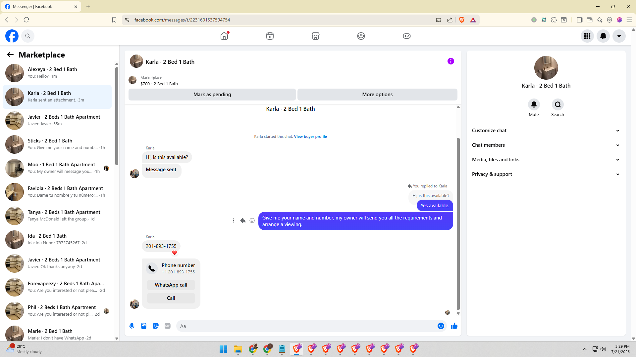This screenshot has width=636, height=357.
Task: Send a thumbs-up like
Action: 454,326
